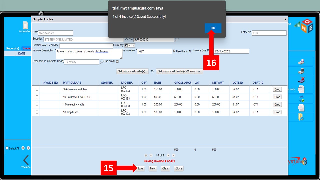
Task: Click the magnifier beside the A/C No. field
Action: 177,39
